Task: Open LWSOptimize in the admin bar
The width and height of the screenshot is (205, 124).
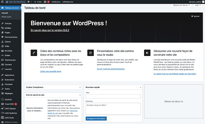Action: pos(68,2)
